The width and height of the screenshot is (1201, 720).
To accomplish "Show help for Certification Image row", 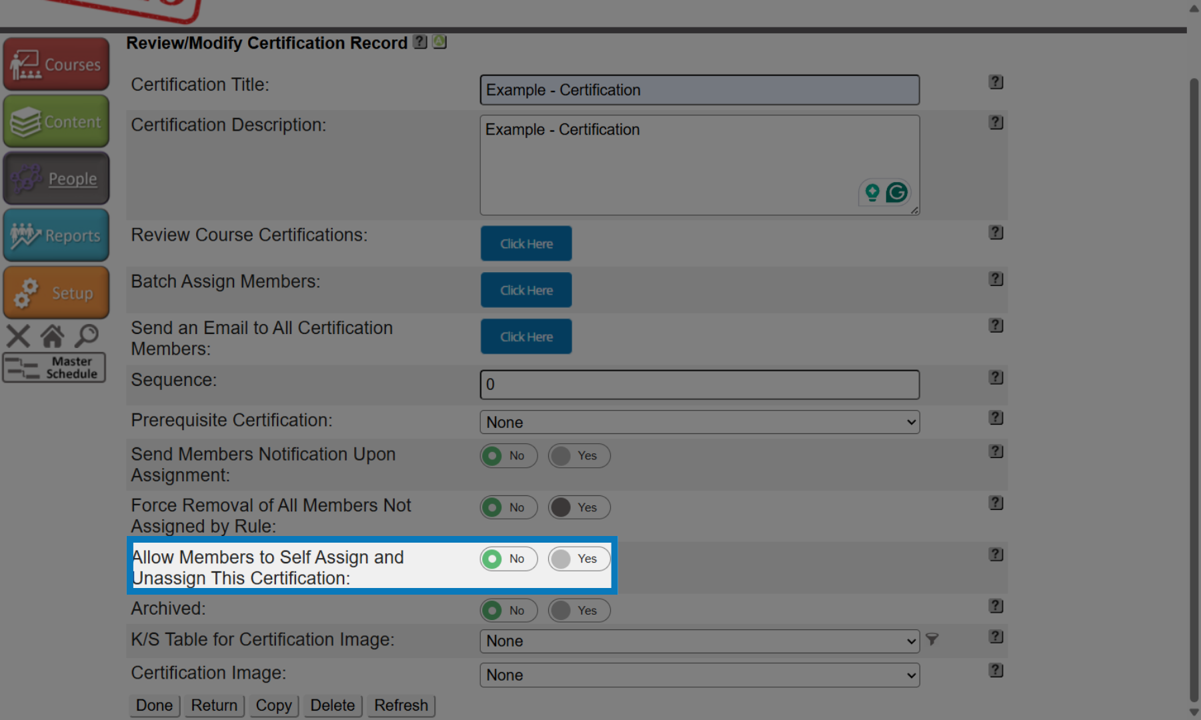I will coord(996,671).
